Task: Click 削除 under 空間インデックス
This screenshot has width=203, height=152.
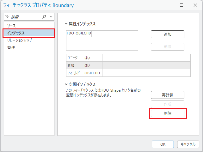Action: pyautogui.click(x=167, y=113)
